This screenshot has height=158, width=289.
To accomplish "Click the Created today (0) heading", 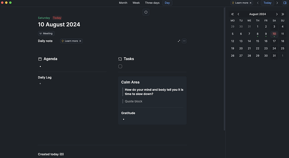I will pyautogui.click(x=51, y=154).
